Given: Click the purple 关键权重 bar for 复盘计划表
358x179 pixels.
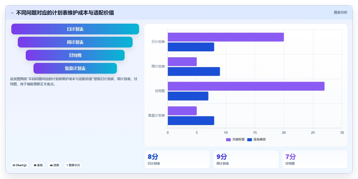Looking at the screenshot, I should click(182, 111).
